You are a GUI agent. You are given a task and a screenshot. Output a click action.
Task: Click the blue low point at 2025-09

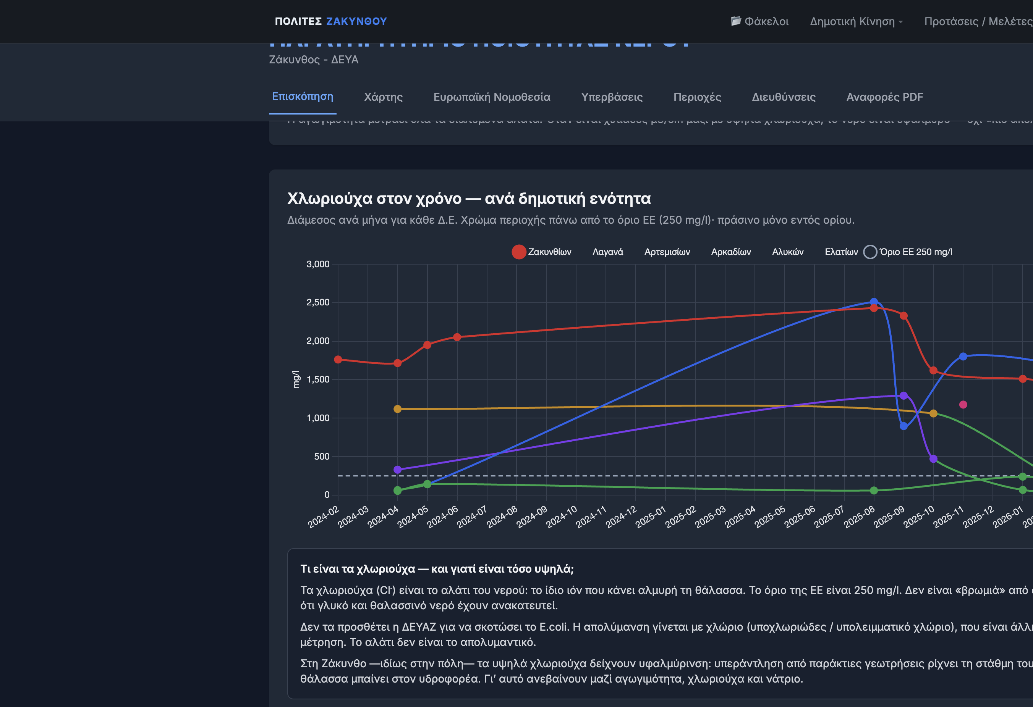[x=903, y=426]
